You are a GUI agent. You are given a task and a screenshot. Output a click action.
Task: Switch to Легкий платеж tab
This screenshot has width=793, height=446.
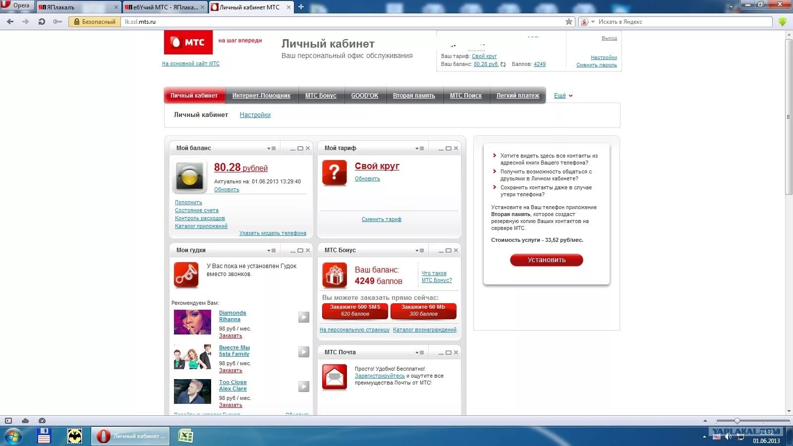[518, 96]
